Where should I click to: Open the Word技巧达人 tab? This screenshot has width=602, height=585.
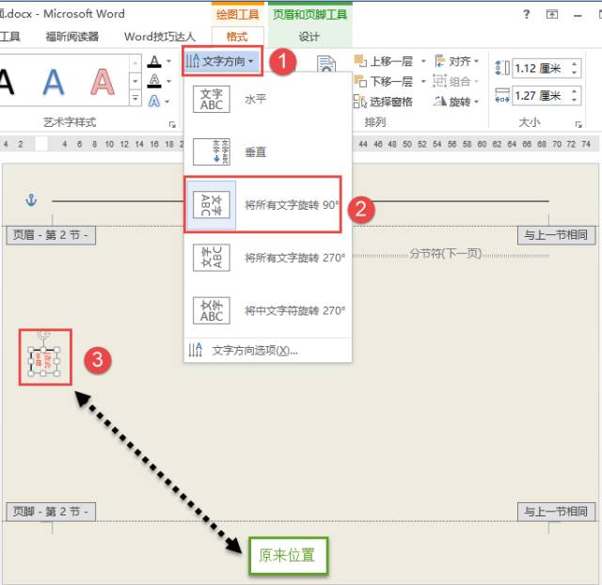click(x=160, y=37)
